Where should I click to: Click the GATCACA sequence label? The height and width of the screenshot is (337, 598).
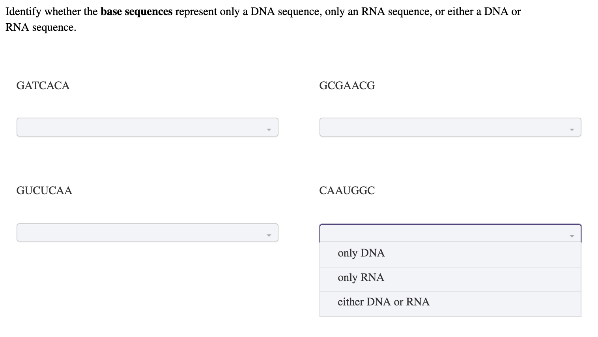[x=43, y=85]
